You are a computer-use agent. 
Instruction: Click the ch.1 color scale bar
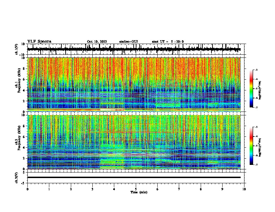[x=251, y=89]
